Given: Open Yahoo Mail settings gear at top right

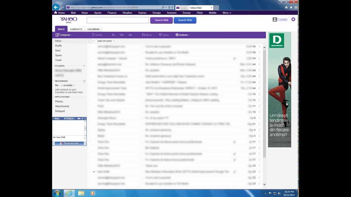Looking at the screenshot, I should tap(293, 19).
